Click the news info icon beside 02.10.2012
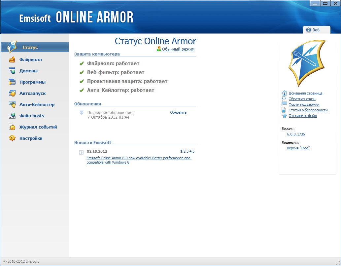 click(x=81, y=152)
